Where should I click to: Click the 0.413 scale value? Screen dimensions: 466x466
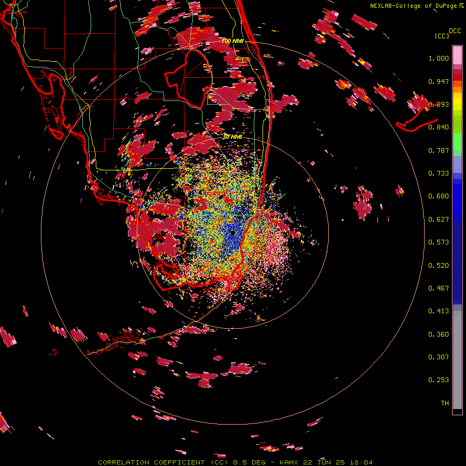tap(439, 311)
